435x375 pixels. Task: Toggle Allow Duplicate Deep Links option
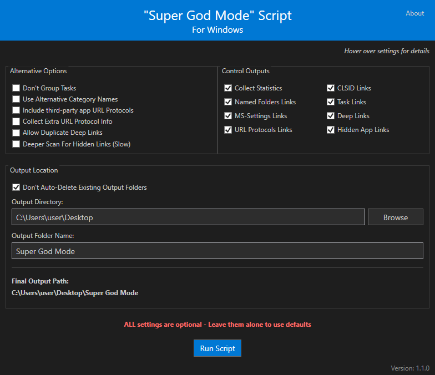(x=16, y=133)
